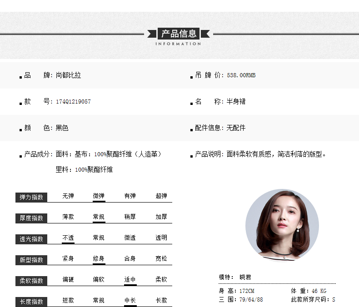Click the 弹力指数 label tag
The width and height of the screenshot is (359, 307).
click(31, 197)
